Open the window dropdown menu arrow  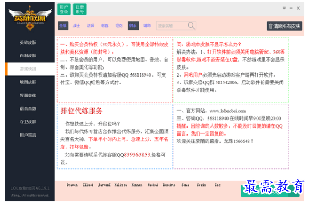pyautogui.click(x=284, y=8)
